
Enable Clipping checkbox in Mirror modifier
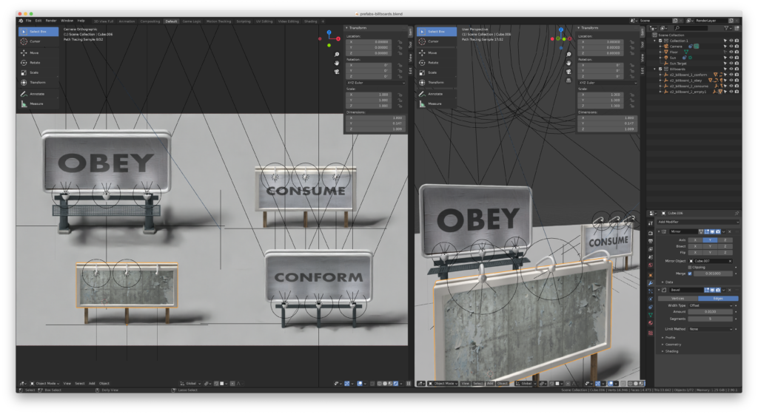point(690,268)
